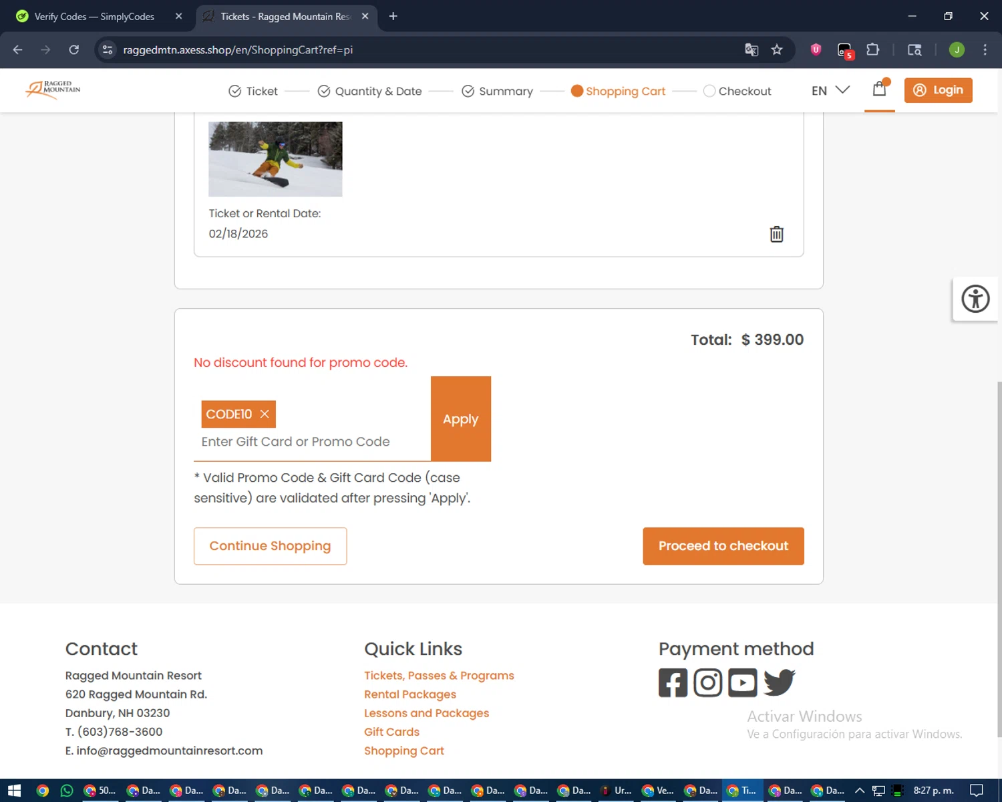The image size is (1002, 802).
Task: Click the red shield extension icon
Action: (816, 49)
